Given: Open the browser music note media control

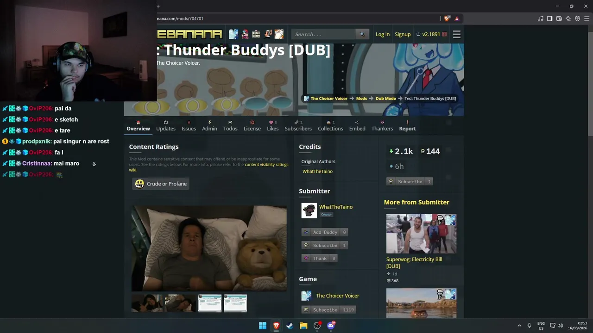Looking at the screenshot, I should 541,18.
